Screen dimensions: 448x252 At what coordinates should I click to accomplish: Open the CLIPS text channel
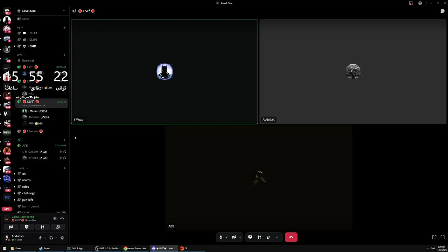[x=41, y=40]
